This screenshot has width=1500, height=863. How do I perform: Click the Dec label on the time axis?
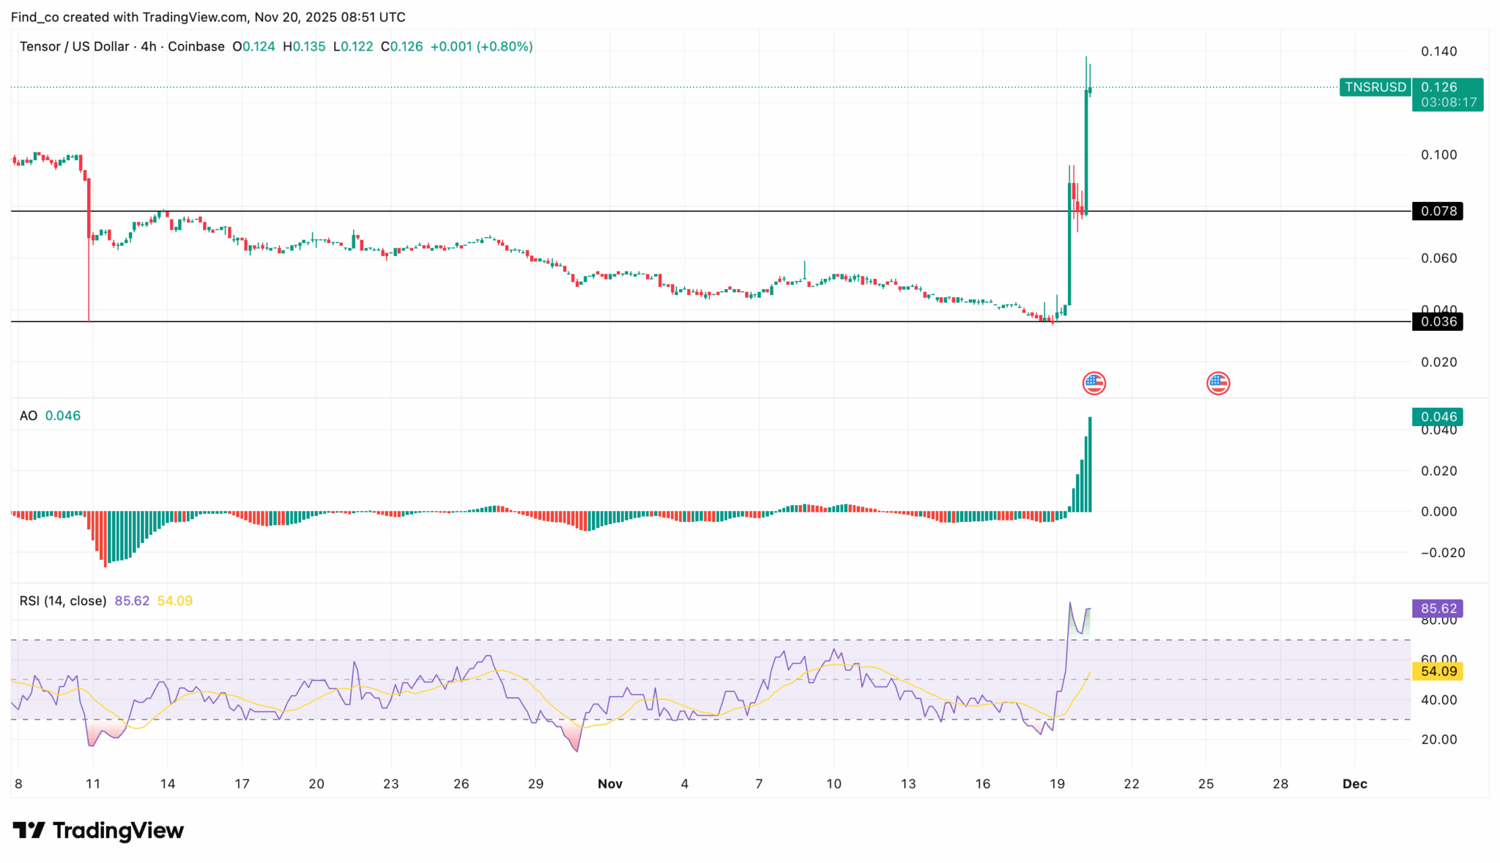tap(1354, 784)
